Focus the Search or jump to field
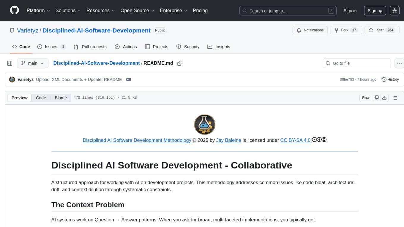The height and width of the screenshot is (227, 404). [288, 11]
